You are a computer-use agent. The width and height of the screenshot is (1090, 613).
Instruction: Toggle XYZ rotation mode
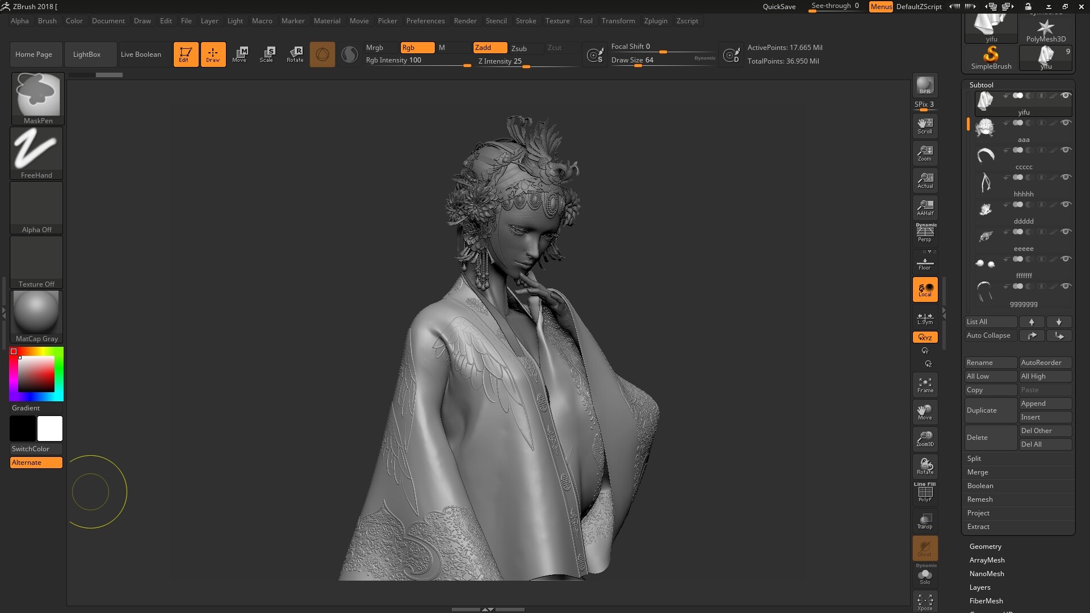(925, 337)
